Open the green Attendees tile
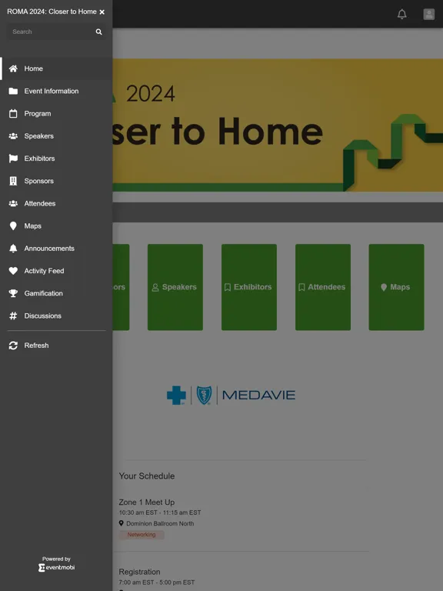The image size is (443, 591). [323, 287]
